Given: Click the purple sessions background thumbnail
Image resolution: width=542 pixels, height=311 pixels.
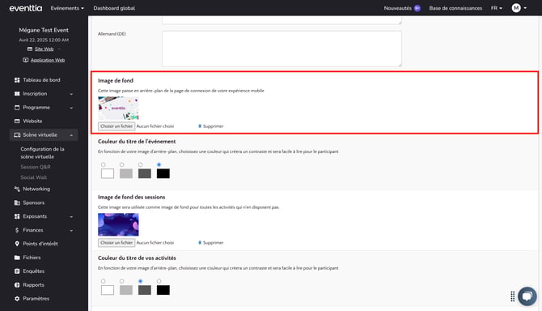Looking at the screenshot, I should click(x=118, y=224).
